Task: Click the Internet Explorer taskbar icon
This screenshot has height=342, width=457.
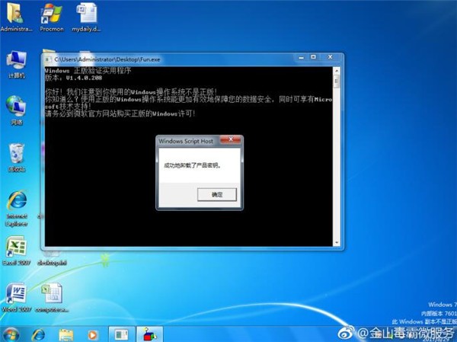Action: pos(38,334)
